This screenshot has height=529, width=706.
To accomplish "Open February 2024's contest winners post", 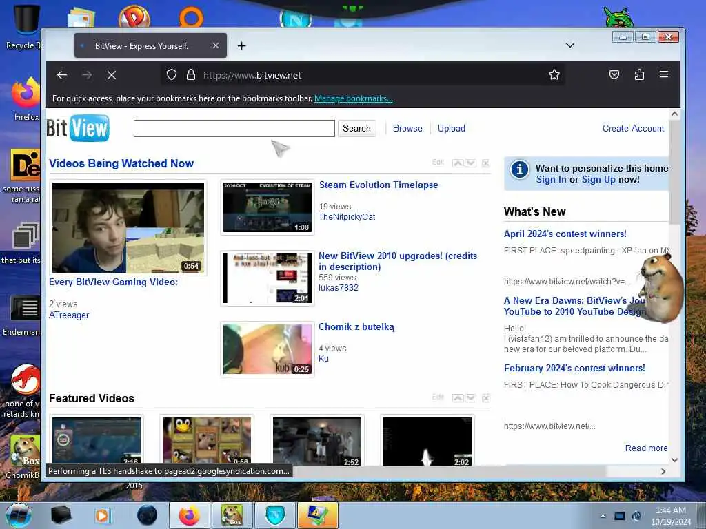I will click(574, 368).
